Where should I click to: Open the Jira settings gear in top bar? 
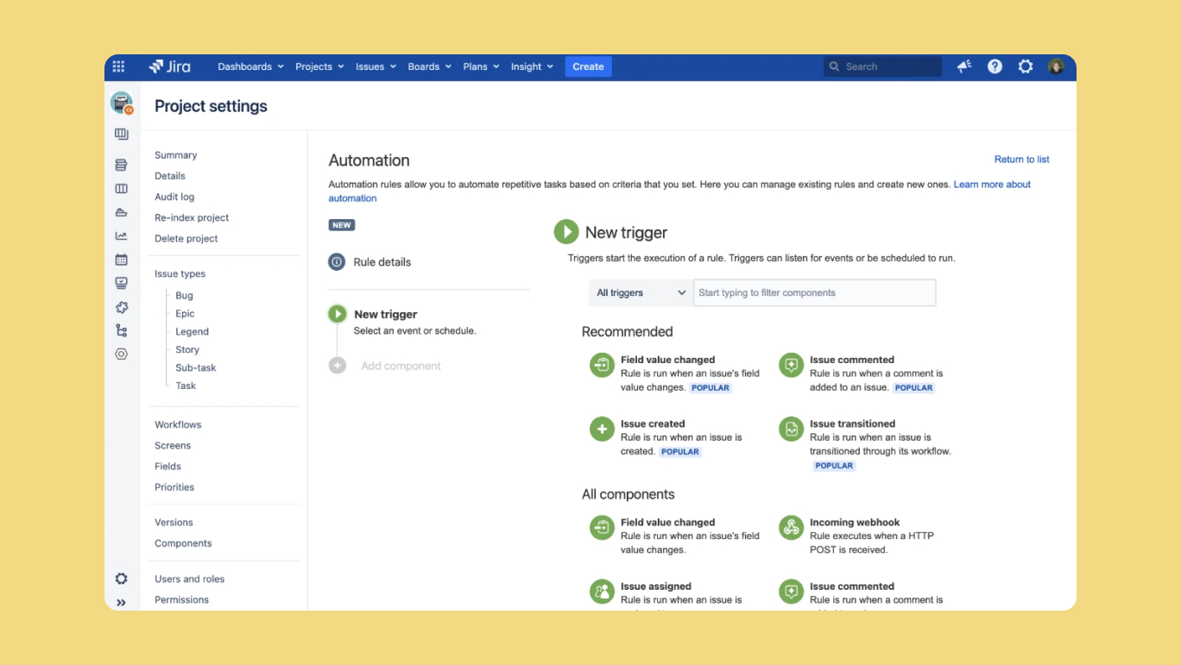click(1025, 66)
